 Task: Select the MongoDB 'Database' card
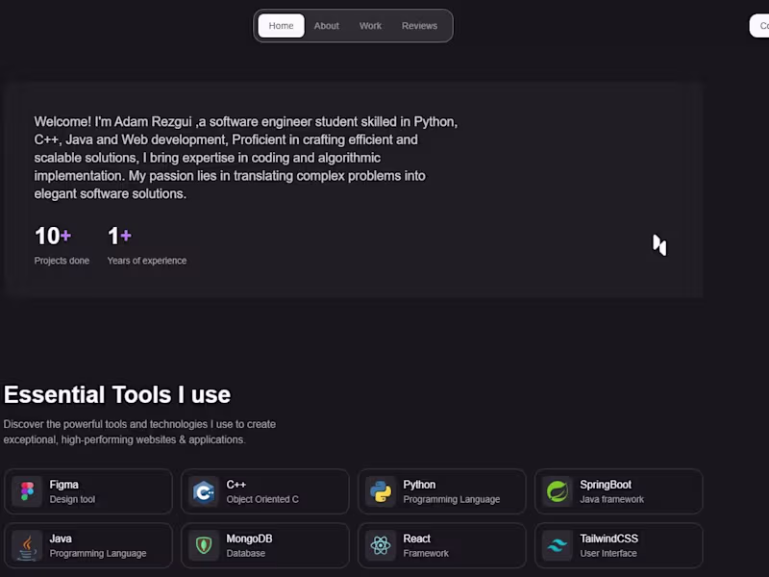(265, 545)
